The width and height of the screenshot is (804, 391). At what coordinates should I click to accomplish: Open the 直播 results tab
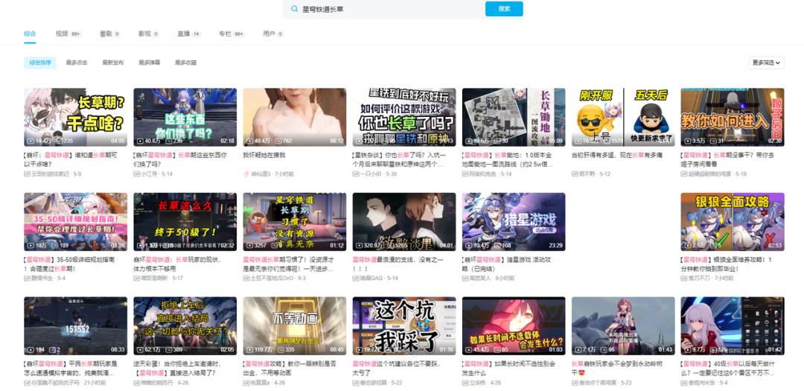pos(188,34)
